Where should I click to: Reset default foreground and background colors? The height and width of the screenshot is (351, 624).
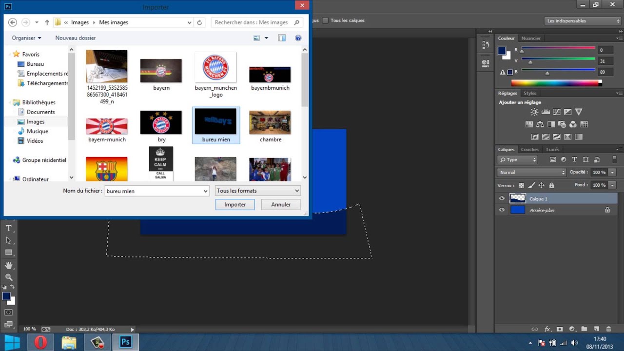[4, 287]
